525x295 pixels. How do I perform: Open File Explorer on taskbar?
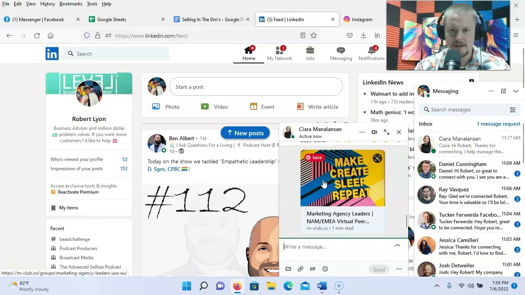271,286
